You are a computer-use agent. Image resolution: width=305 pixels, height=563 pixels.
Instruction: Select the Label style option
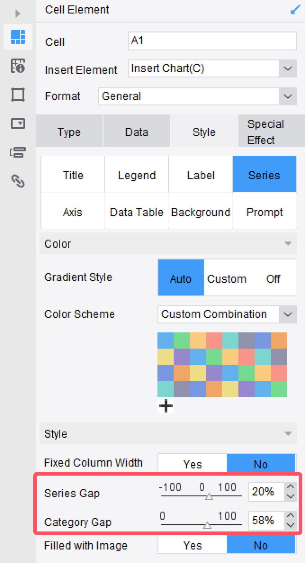pos(201,175)
